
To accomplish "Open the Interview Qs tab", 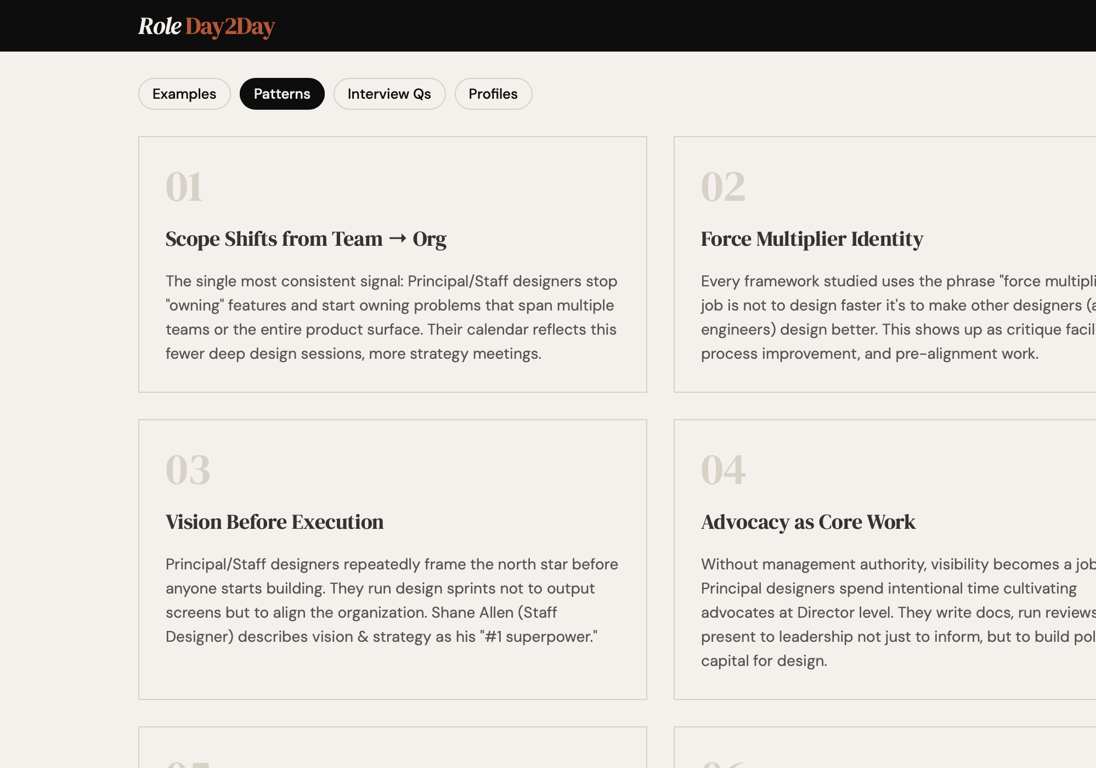I will (x=389, y=94).
